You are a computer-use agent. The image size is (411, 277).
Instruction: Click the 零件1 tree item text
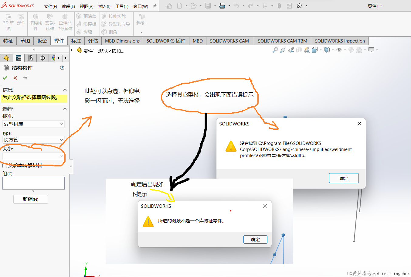pos(89,51)
